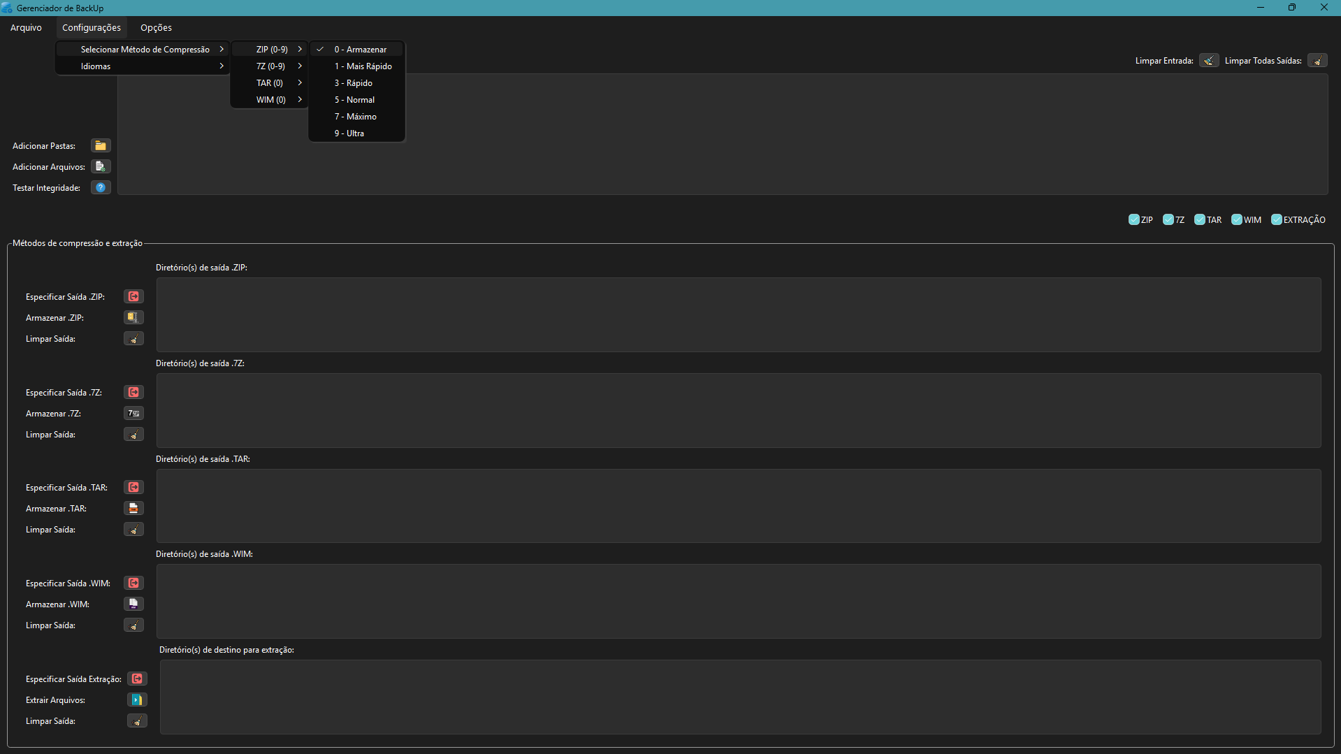This screenshot has height=754, width=1341.
Task: Click the Especificar Saída .TAR icon
Action: (133, 487)
